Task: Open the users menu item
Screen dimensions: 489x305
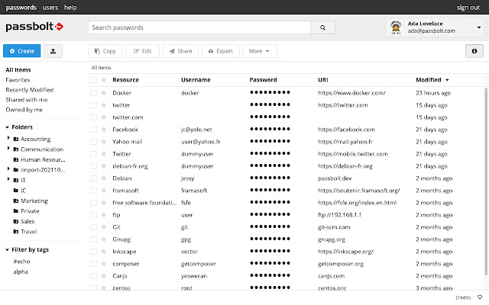Action: click(x=50, y=7)
